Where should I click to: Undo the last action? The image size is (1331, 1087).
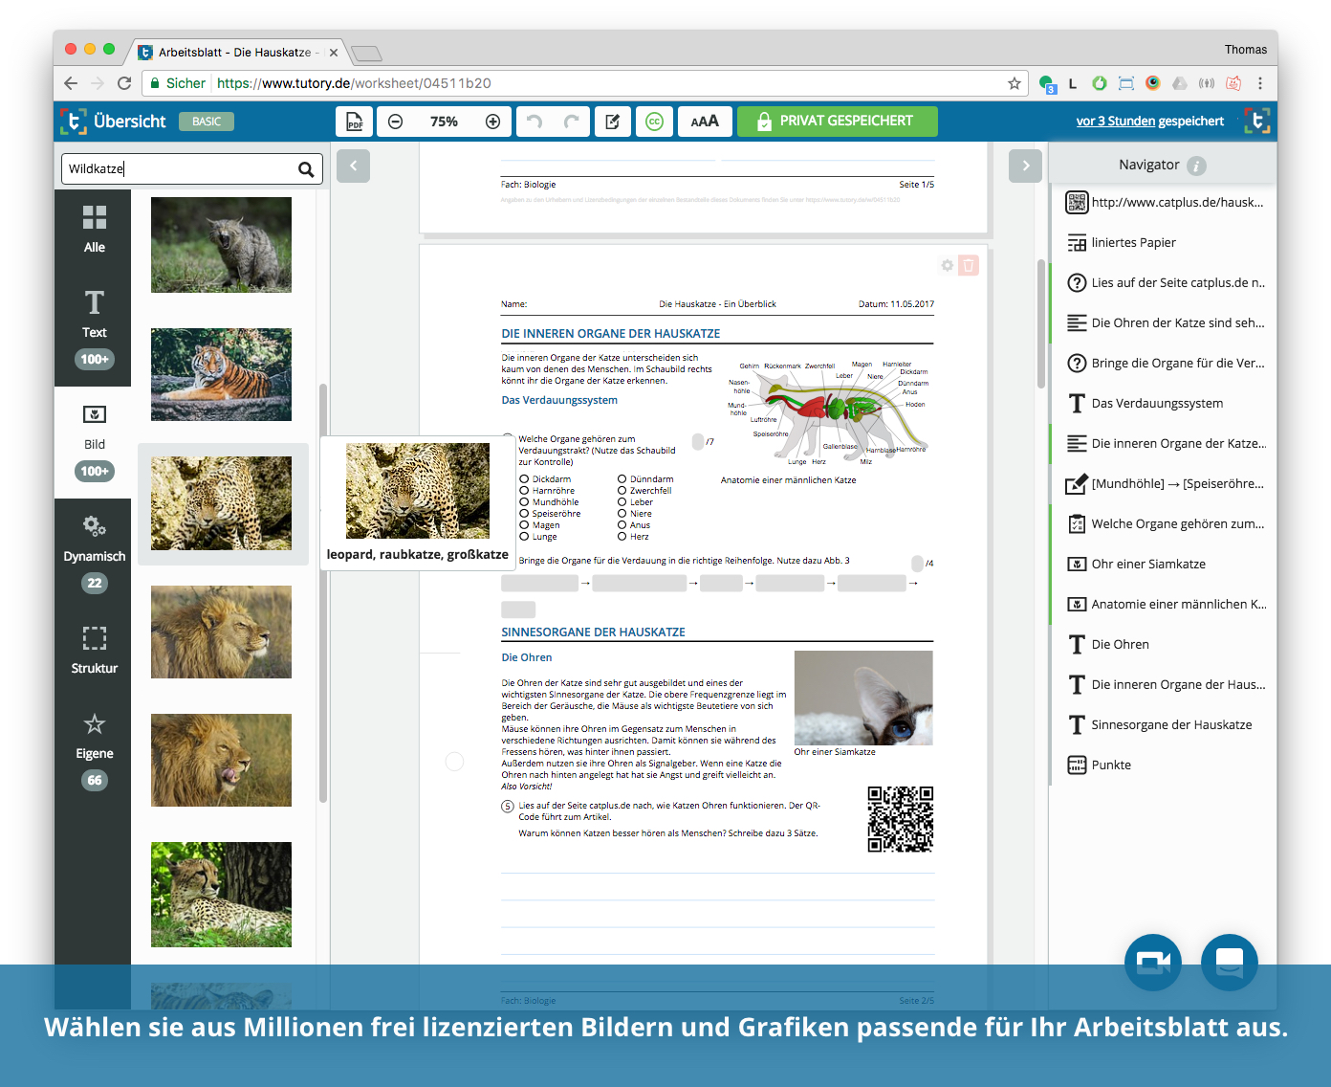coord(534,122)
